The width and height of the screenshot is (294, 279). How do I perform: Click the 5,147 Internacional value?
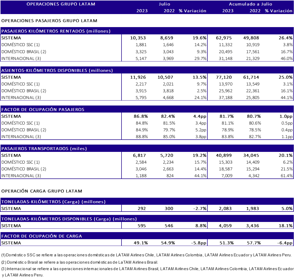[141, 58]
